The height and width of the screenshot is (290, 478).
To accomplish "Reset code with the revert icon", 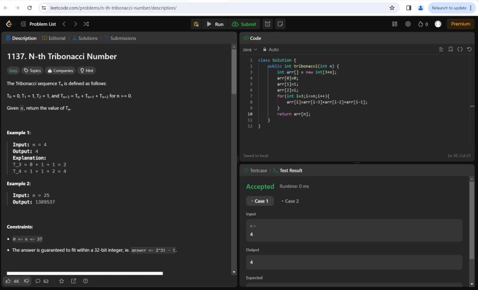I will coord(470,50).
